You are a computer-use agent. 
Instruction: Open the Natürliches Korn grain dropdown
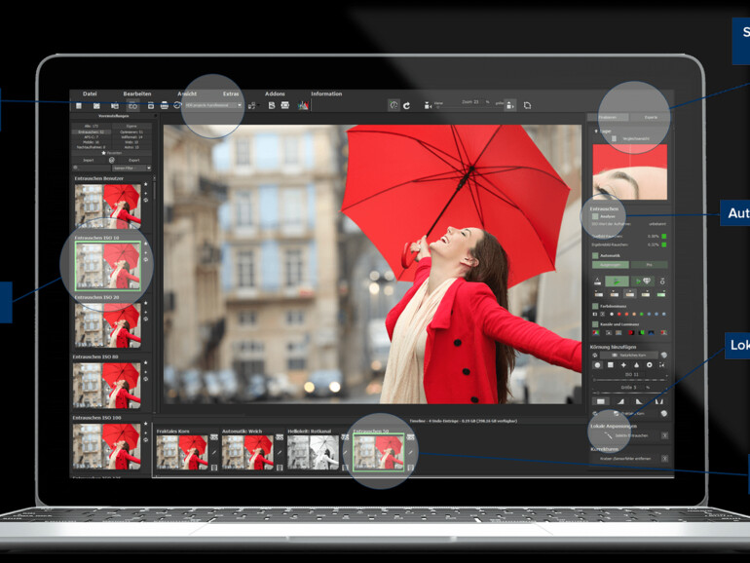pos(629,356)
